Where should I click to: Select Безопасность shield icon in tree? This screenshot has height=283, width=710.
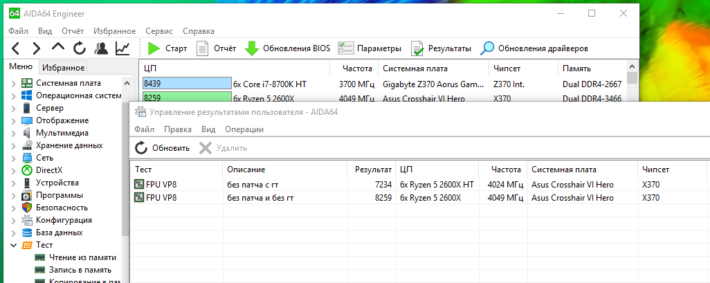(27, 208)
